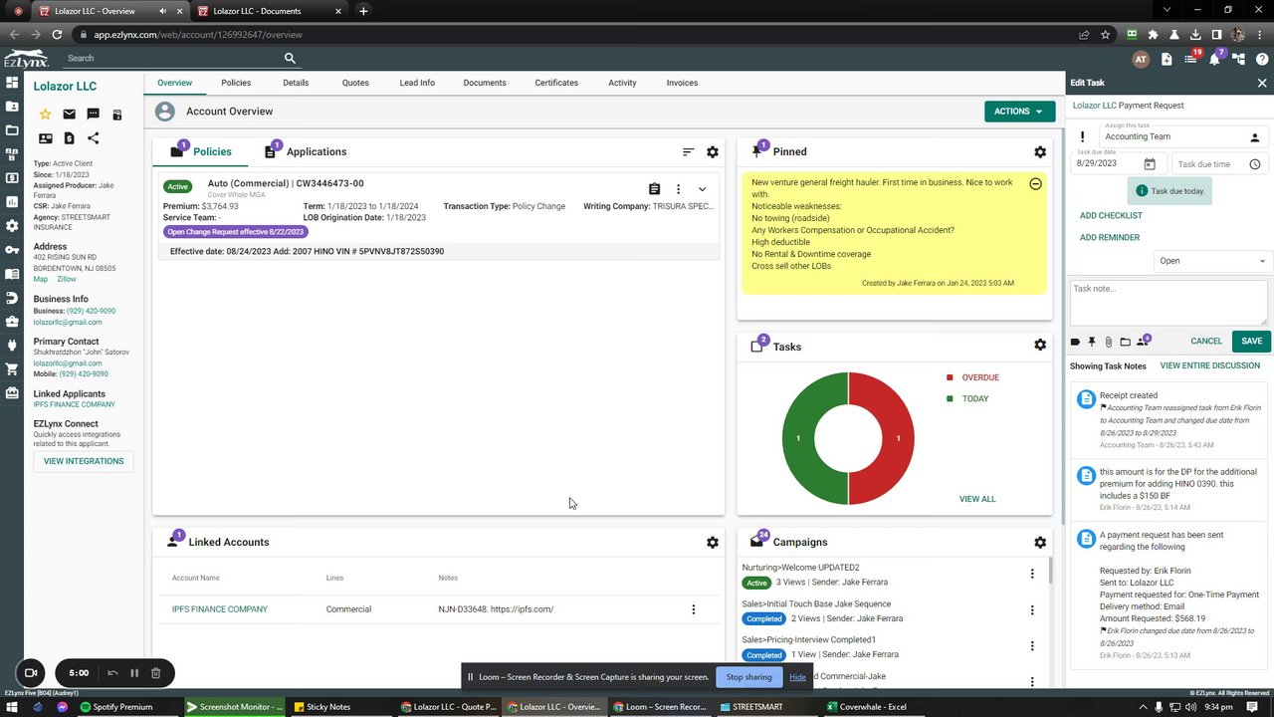Expand the Auto Commercial policy row chevron
Screen dimensions: 1274x717
tap(702, 189)
